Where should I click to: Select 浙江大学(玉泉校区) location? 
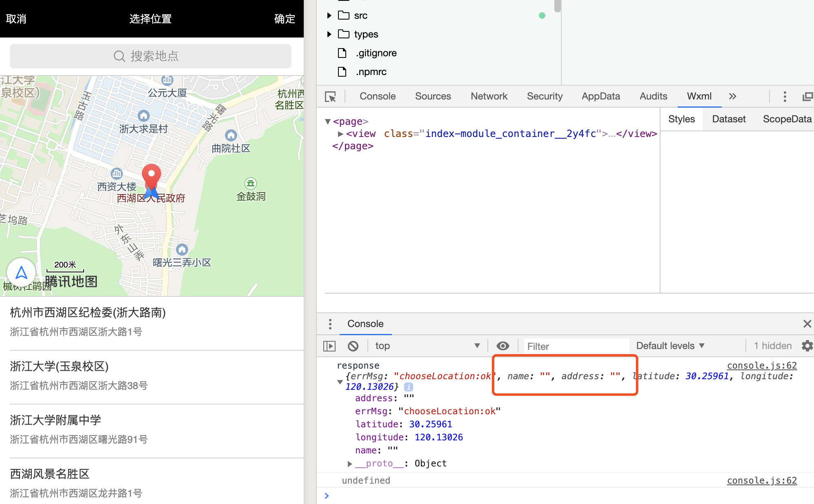152,376
